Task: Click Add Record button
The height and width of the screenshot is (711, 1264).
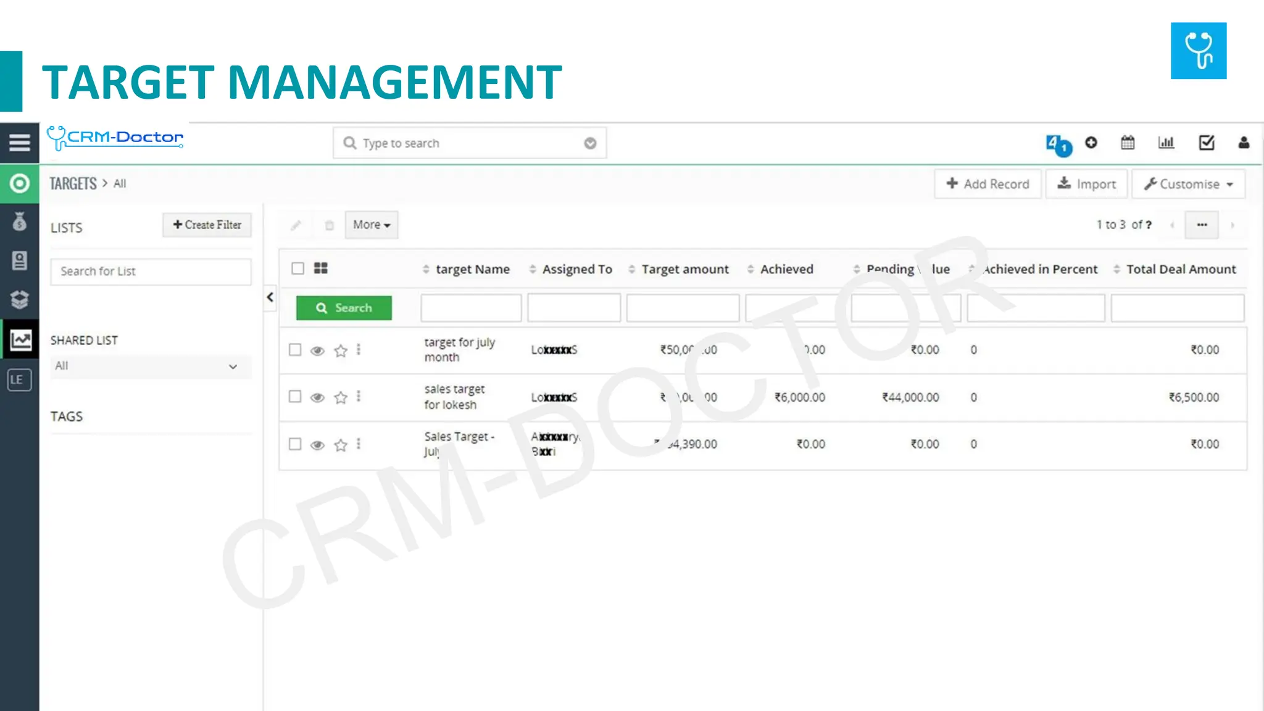Action: (987, 184)
